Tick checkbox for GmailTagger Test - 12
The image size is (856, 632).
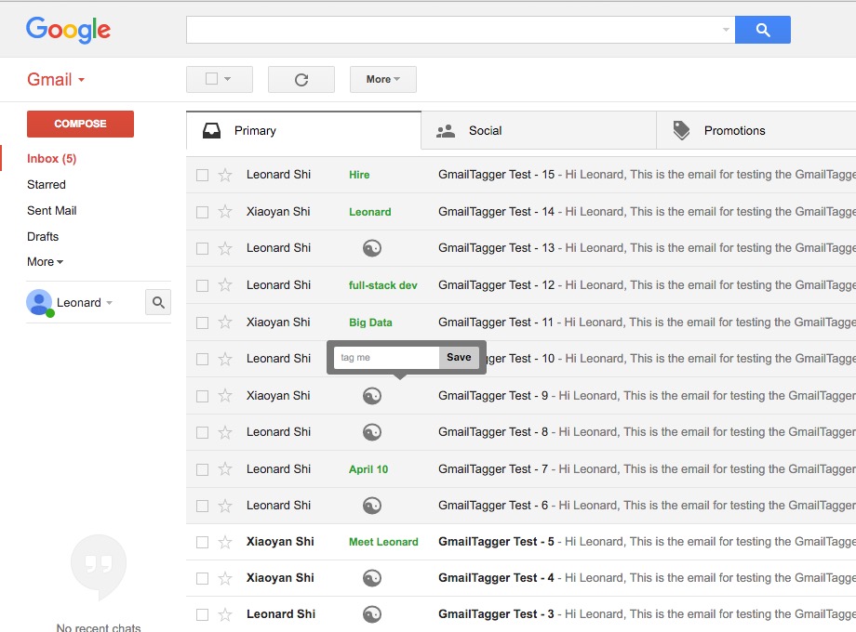click(x=203, y=285)
